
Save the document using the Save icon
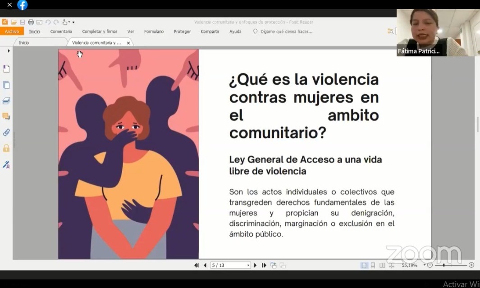(x=23, y=22)
